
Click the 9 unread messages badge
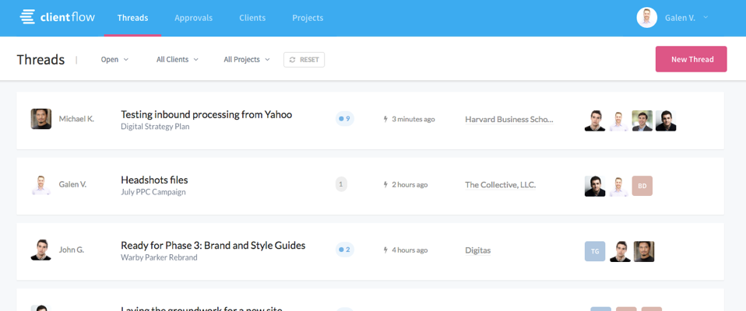click(x=344, y=119)
